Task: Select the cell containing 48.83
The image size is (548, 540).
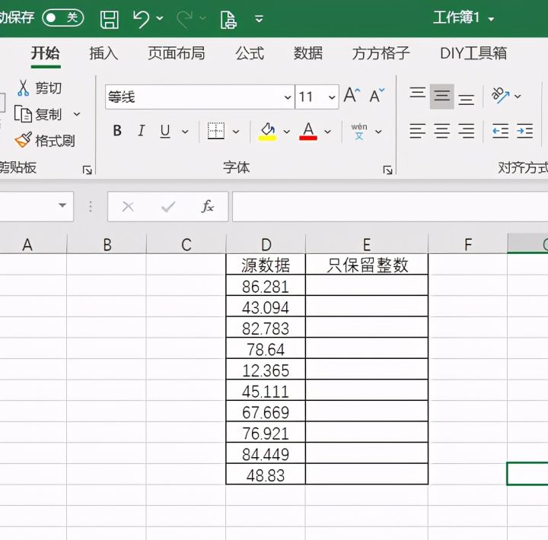Action: point(266,475)
